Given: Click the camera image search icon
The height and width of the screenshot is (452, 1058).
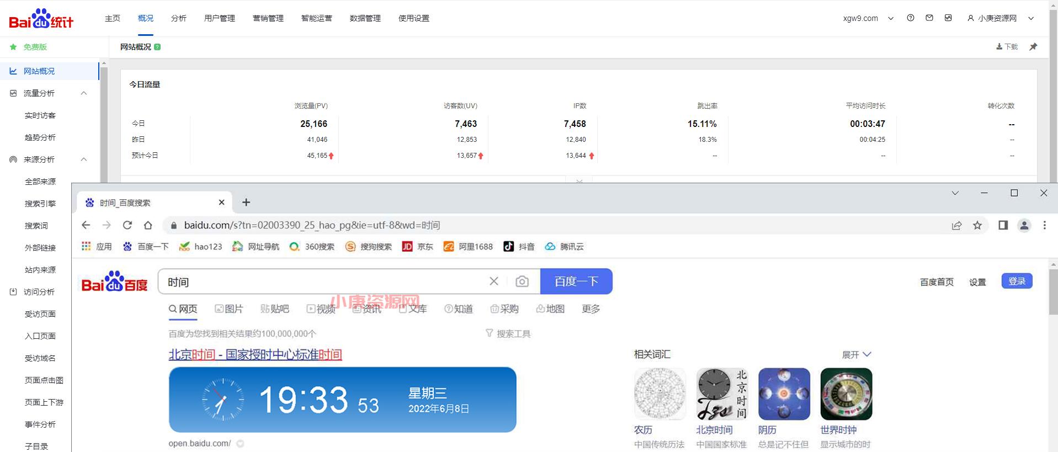Looking at the screenshot, I should pos(522,282).
